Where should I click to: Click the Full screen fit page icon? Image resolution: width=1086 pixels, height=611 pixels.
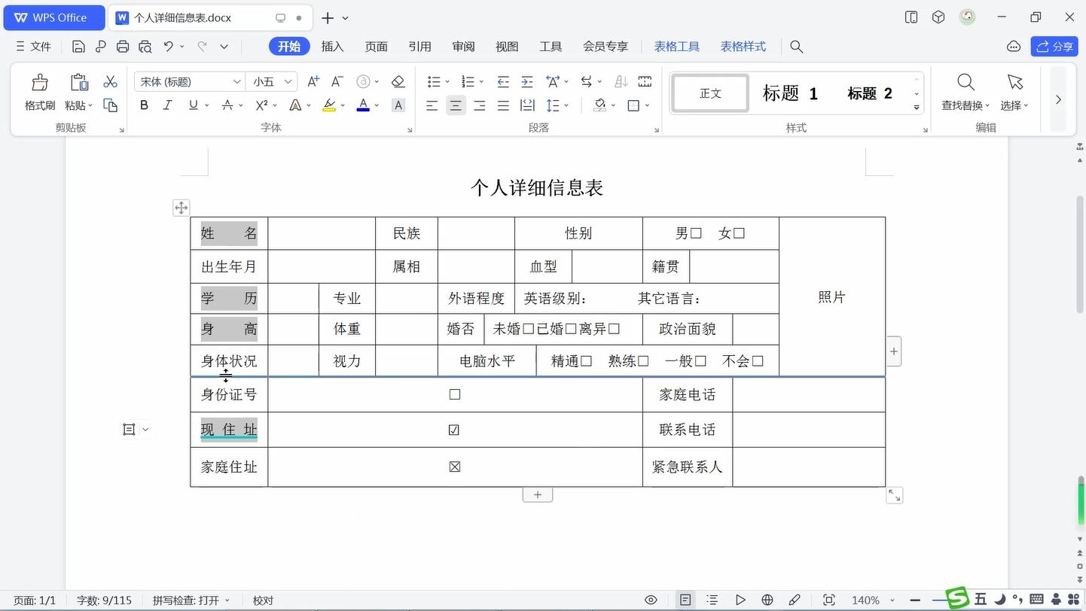click(829, 600)
